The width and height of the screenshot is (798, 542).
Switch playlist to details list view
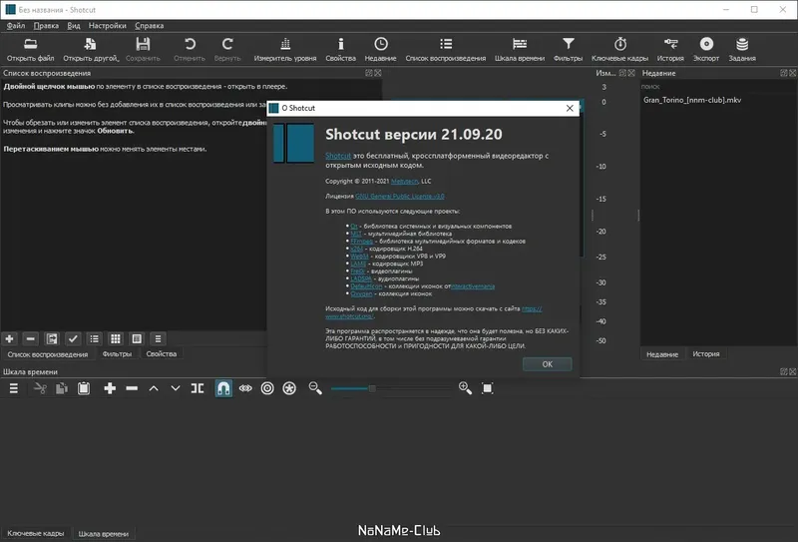94,338
